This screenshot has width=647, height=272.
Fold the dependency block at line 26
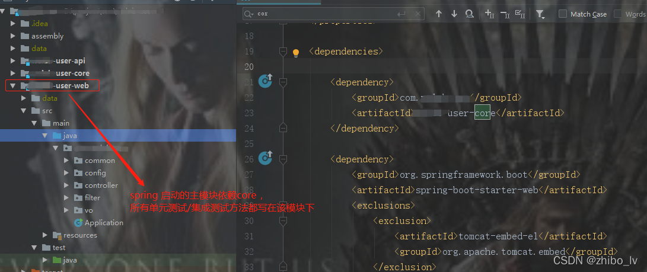tap(283, 159)
